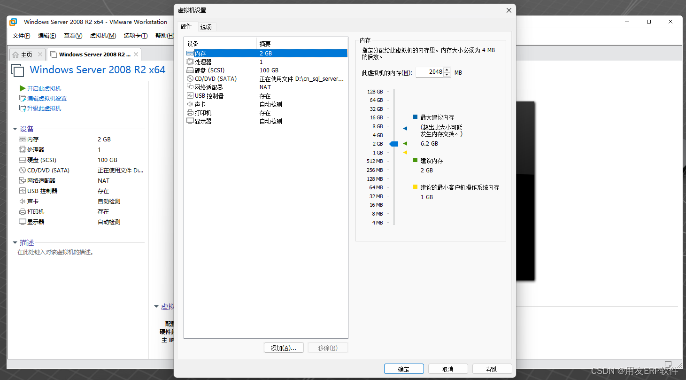This screenshot has width=686, height=380.
Task: Click processor icon in main window device panel
Action: tap(23, 150)
